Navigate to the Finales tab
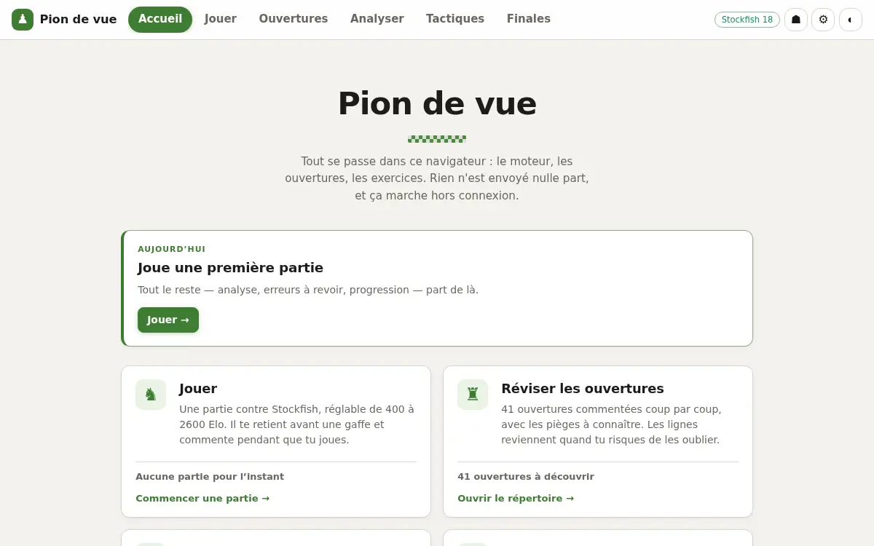Image resolution: width=874 pixels, height=546 pixels. point(529,20)
